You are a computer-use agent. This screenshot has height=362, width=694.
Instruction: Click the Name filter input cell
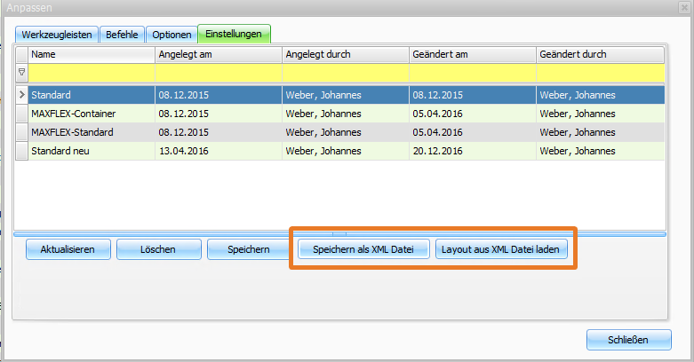(91, 72)
